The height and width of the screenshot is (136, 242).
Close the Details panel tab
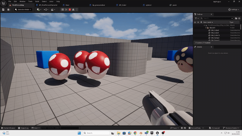pos(211,47)
